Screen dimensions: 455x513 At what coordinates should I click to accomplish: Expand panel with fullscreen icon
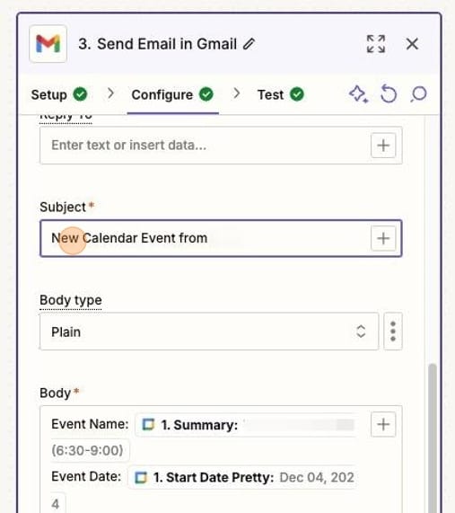376,44
